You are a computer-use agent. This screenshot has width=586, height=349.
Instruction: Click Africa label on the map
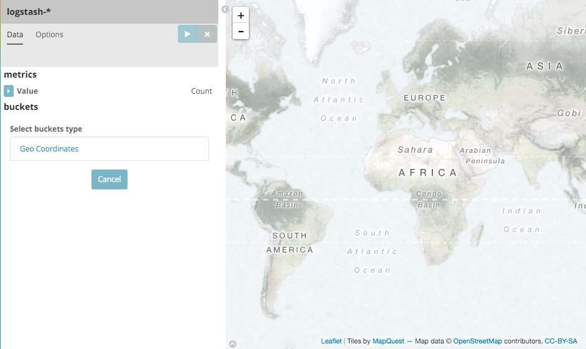[x=427, y=173]
